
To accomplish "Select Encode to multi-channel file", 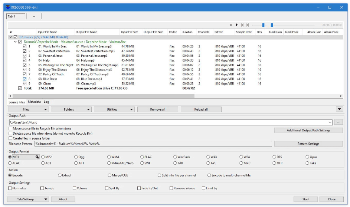I will click(x=209, y=175).
